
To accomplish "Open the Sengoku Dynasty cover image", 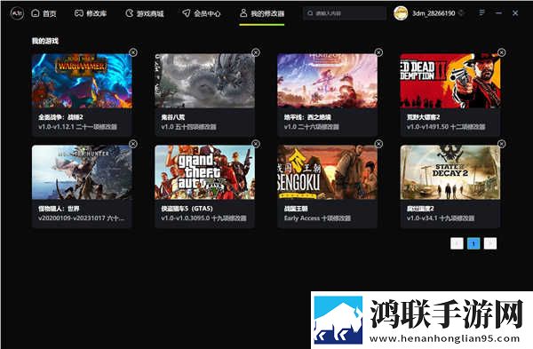I will pyautogui.click(x=327, y=172).
